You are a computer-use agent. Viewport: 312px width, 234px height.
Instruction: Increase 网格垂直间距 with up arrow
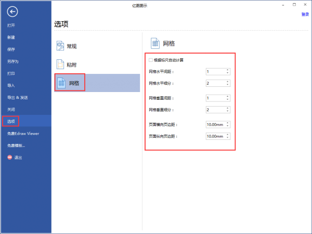pos(227,97)
